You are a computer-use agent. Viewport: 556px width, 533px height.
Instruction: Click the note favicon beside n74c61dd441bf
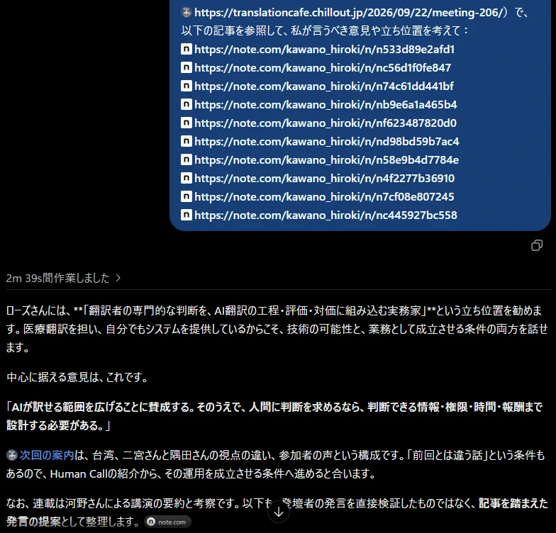[187, 86]
